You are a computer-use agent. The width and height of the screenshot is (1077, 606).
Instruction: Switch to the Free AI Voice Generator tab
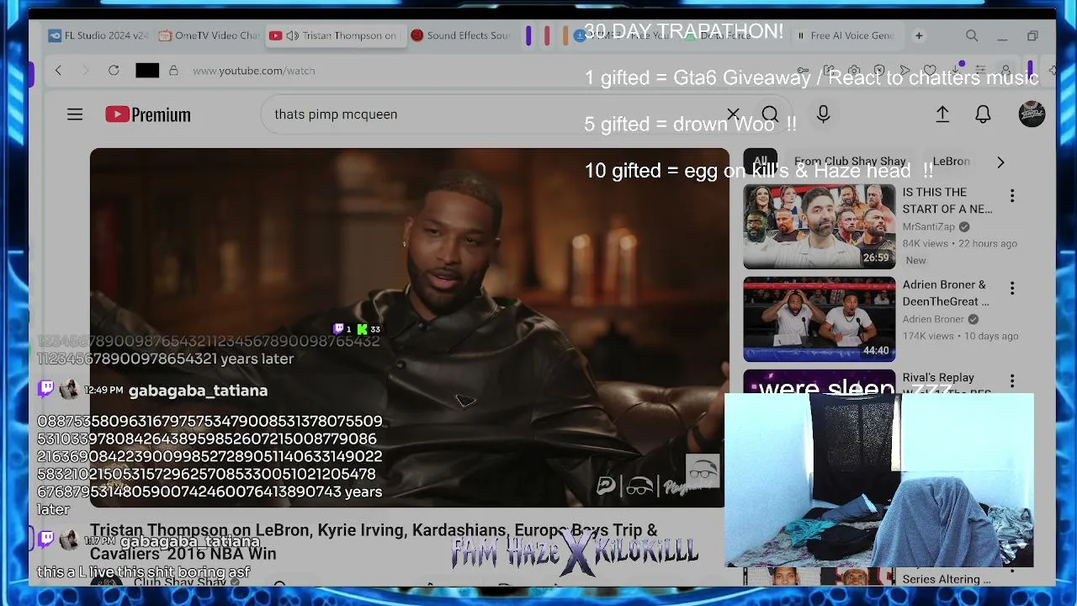click(x=846, y=36)
